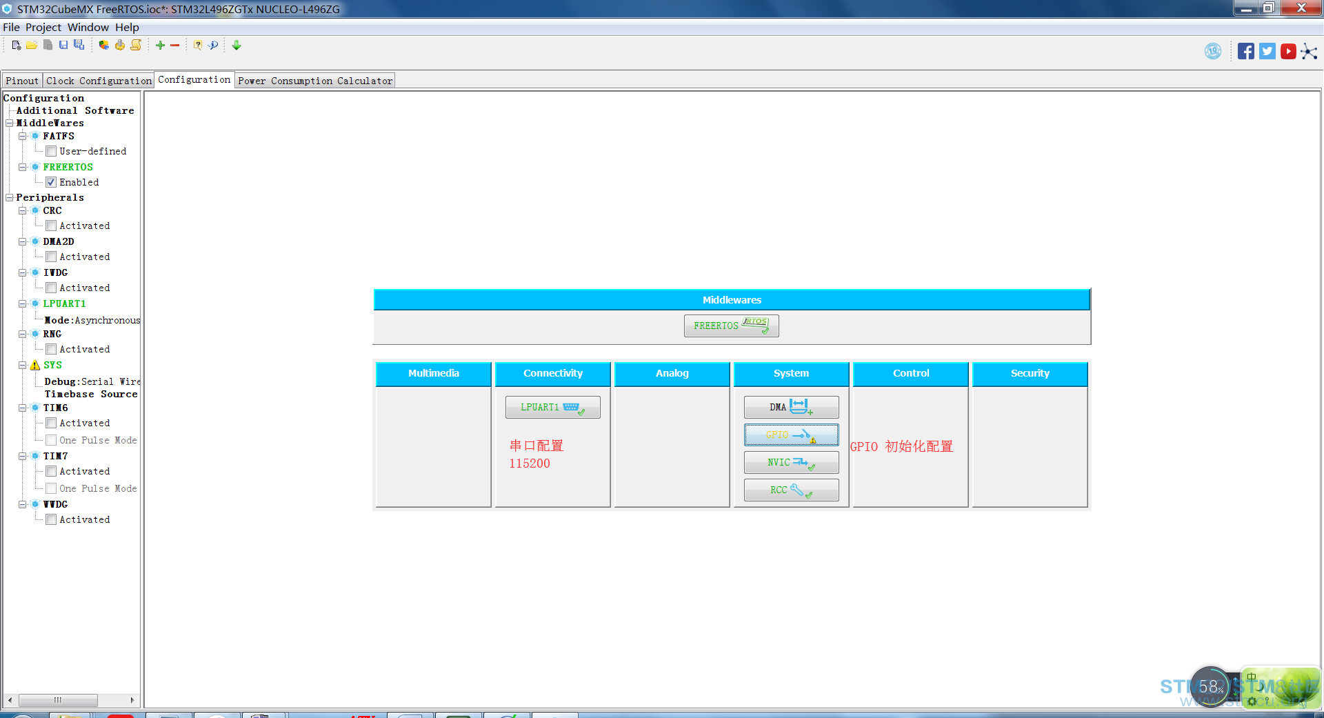1324x718 pixels.
Task: Click the SYS warning triangle icon
Action: pyautogui.click(x=35, y=366)
